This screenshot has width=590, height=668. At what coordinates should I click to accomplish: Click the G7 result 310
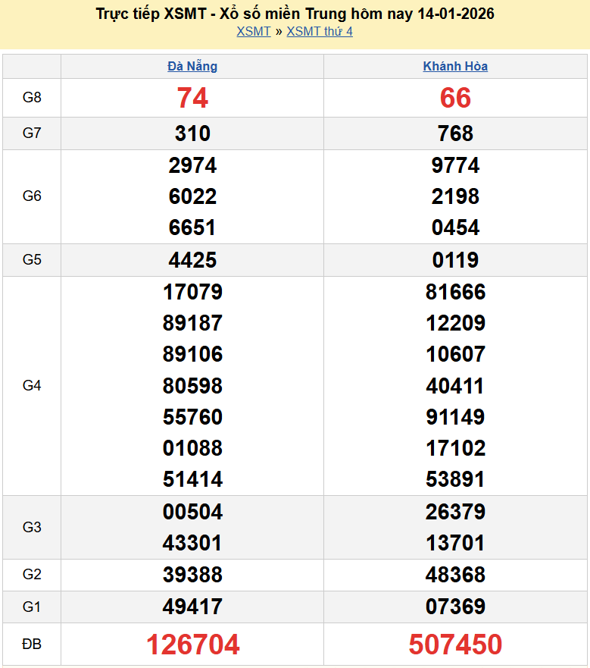(x=192, y=133)
